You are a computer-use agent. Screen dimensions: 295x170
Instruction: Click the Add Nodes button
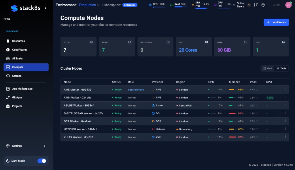point(276,22)
